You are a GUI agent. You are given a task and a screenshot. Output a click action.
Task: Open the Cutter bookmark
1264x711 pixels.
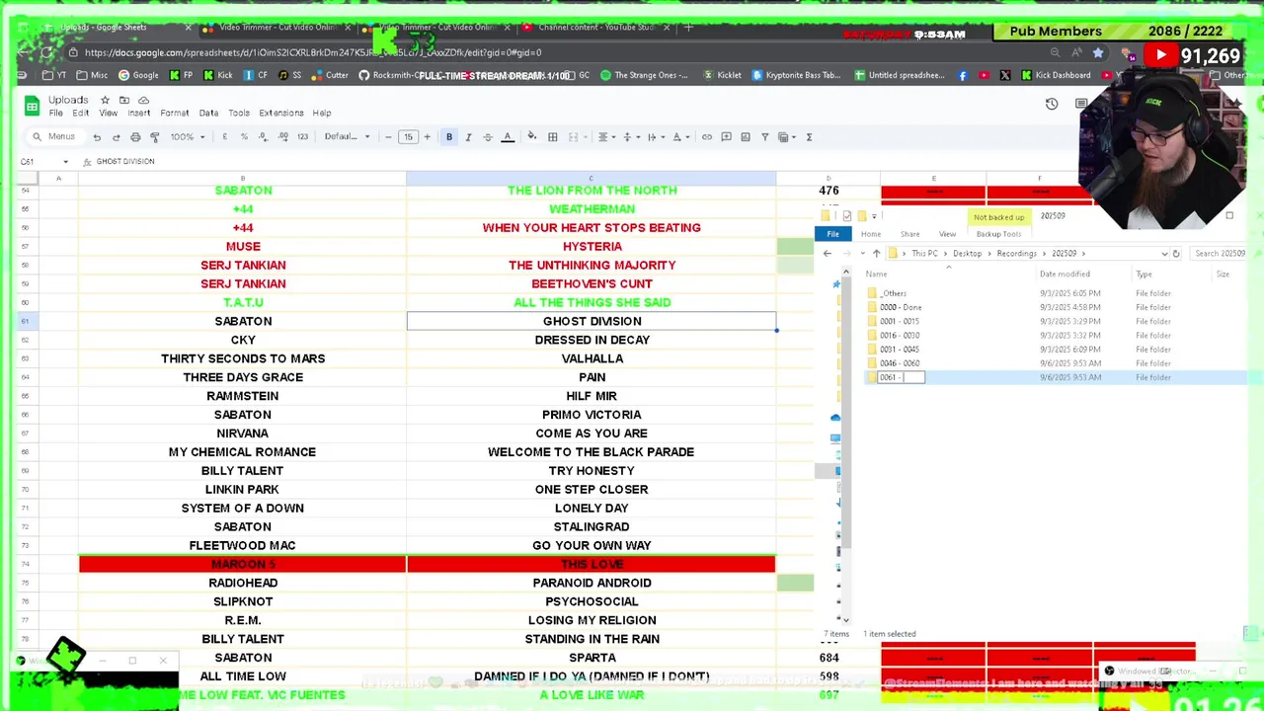coord(330,75)
